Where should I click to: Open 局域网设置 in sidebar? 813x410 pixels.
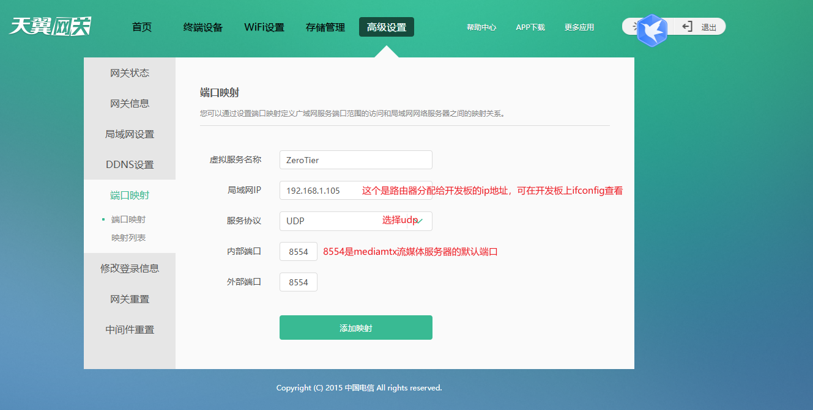[130, 134]
